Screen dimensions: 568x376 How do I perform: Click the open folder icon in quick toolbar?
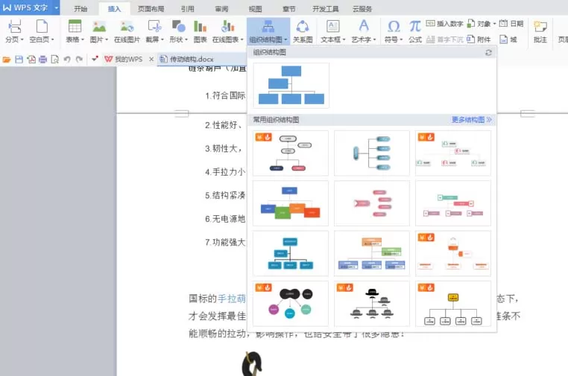point(7,60)
